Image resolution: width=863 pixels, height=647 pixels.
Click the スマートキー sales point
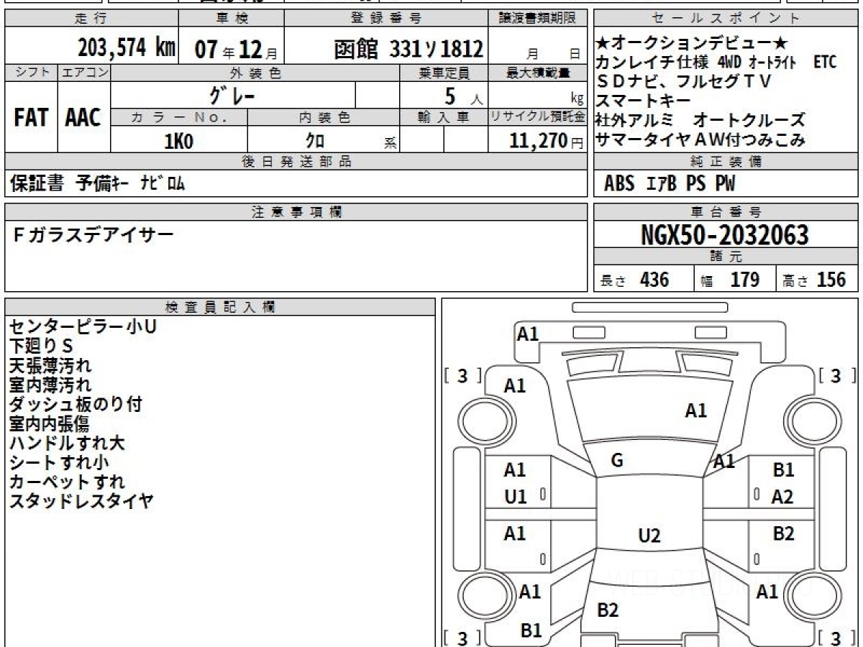pyautogui.click(x=643, y=101)
